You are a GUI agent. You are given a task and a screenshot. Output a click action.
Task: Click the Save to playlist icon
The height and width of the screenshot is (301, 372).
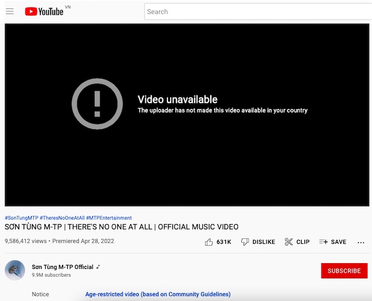324,242
